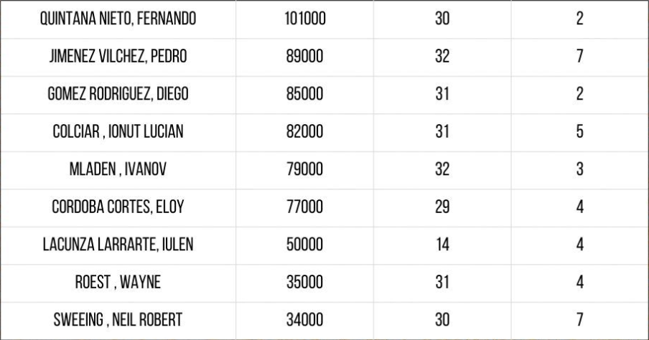
Task: Select the Lacunza Larrarte, Iulen cell
Action: [x=118, y=245]
